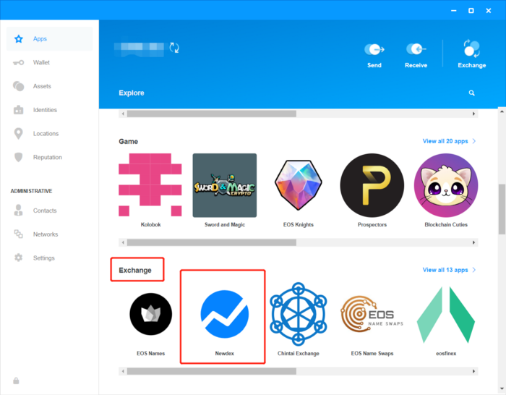Expand Exchange category via its chevron arrow
Screen dimensions: 506x395
(473, 270)
